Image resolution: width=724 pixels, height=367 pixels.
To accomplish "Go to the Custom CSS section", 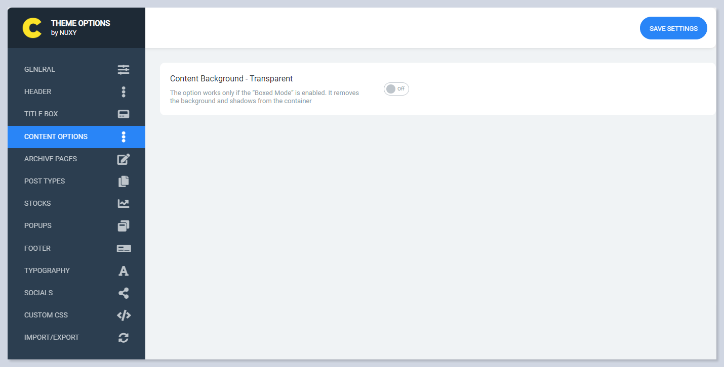I will pyautogui.click(x=46, y=315).
